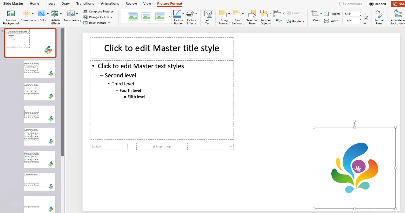Click Reset Picture

coord(96,23)
